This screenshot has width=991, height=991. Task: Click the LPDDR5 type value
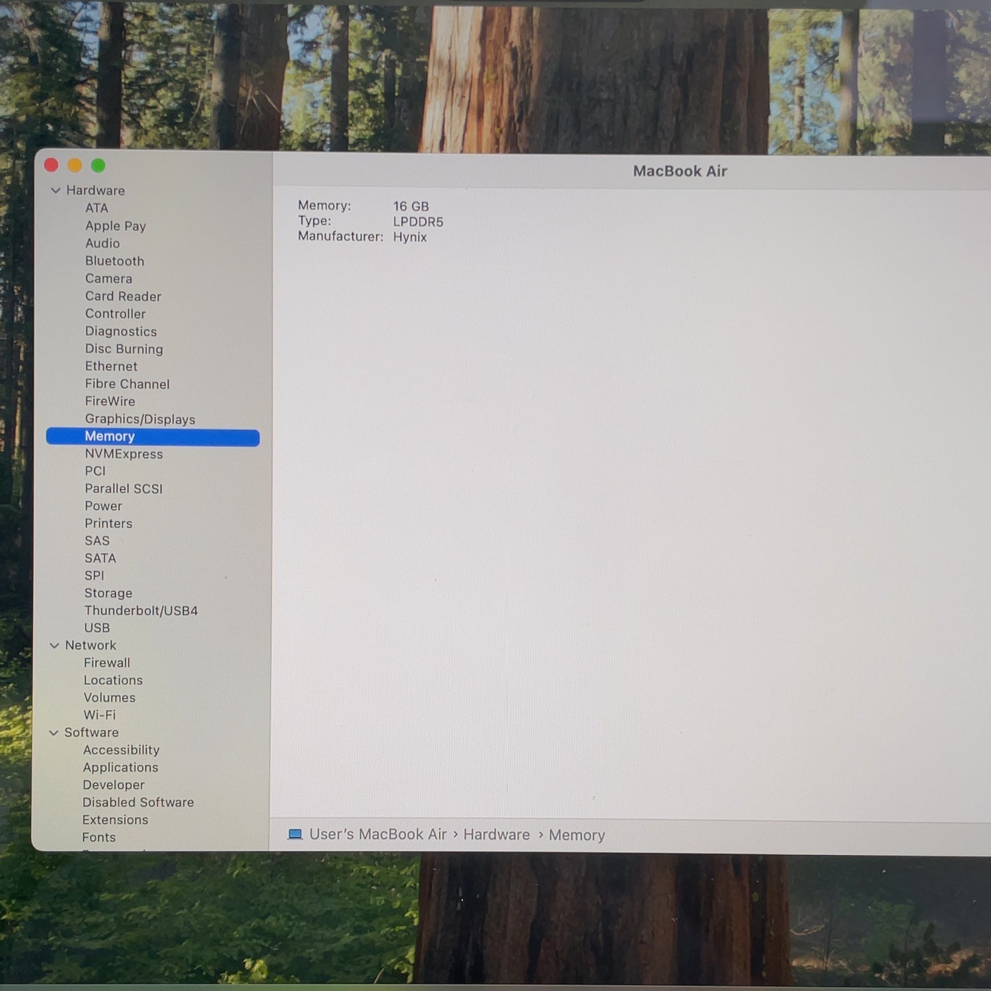[x=418, y=222]
